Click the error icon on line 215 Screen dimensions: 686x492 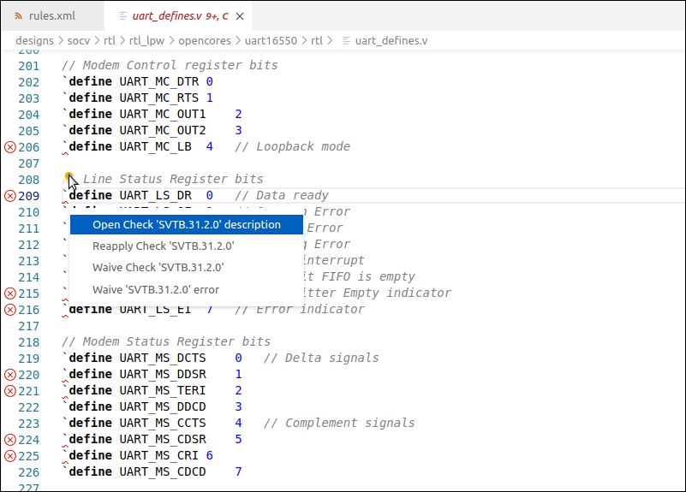(x=10, y=293)
